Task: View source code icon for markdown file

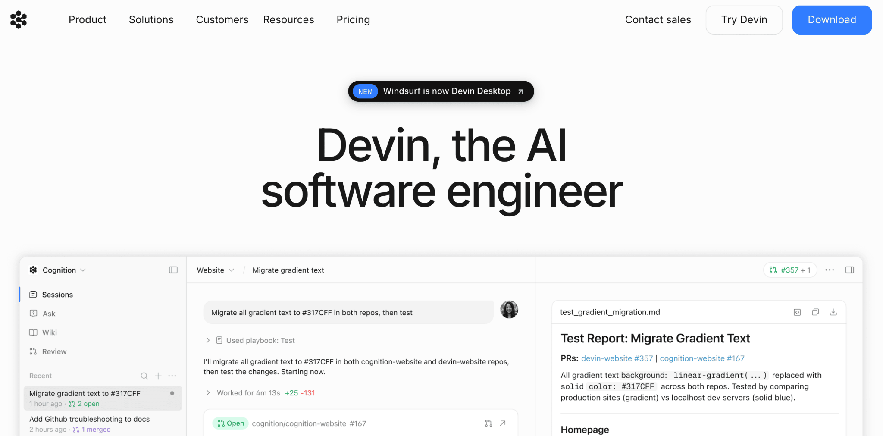Action: point(797,312)
